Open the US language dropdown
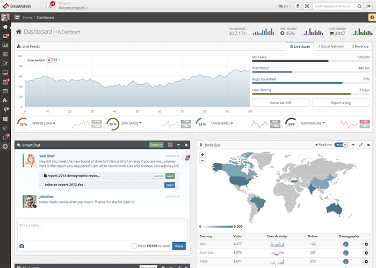Screen dimensions: 376x268 pyautogui.click(x=285, y=6)
